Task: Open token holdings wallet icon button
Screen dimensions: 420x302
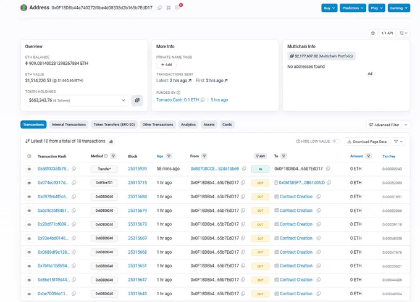Action: click(137, 101)
